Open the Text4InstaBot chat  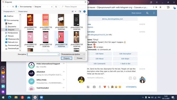[x=46, y=88]
